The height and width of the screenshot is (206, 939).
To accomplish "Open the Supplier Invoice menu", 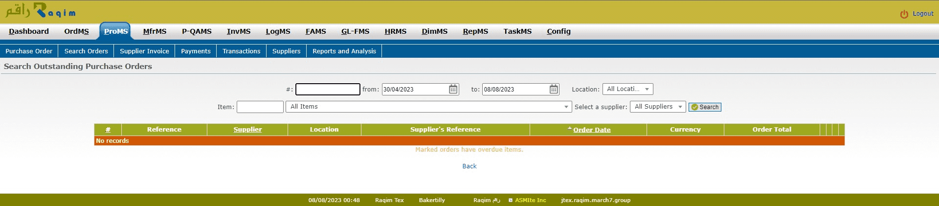I will [144, 51].
